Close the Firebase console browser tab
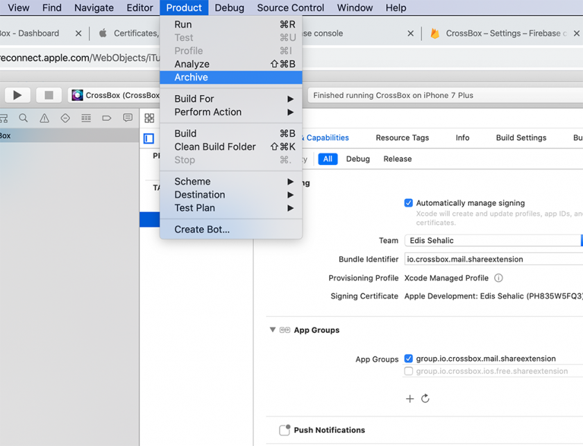Screen dimensions: 583x446 tap(410, 33)
